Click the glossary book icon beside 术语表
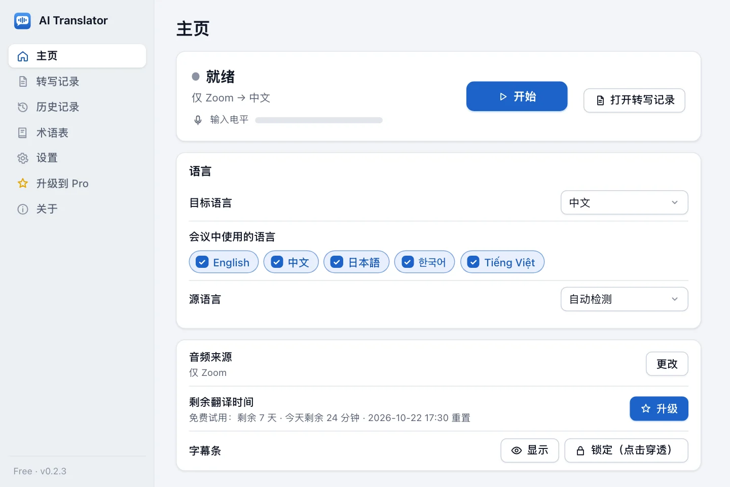This screenshot has height=487, width=730. (23, 133)
